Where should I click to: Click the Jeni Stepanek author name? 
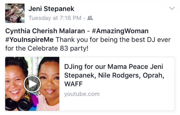point(51,9)
